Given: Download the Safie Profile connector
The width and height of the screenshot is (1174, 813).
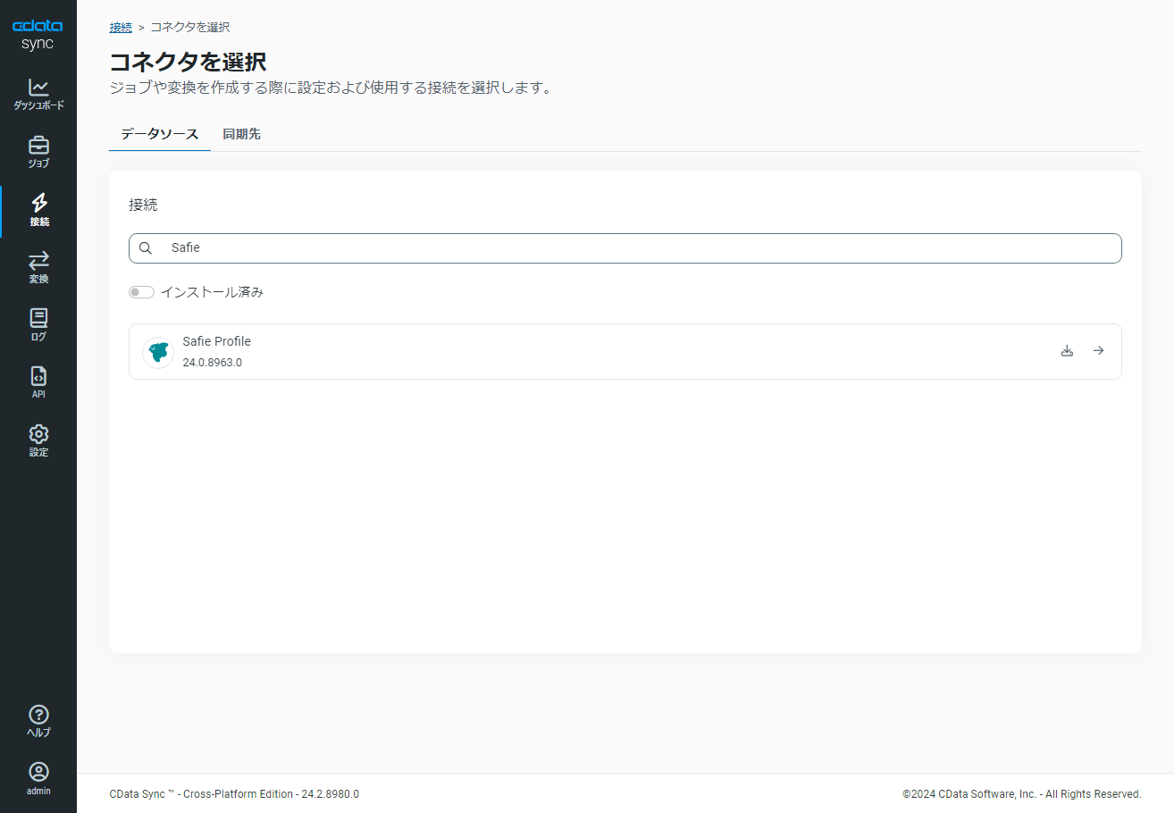Looking at the screenshot, I should 1066,351.
